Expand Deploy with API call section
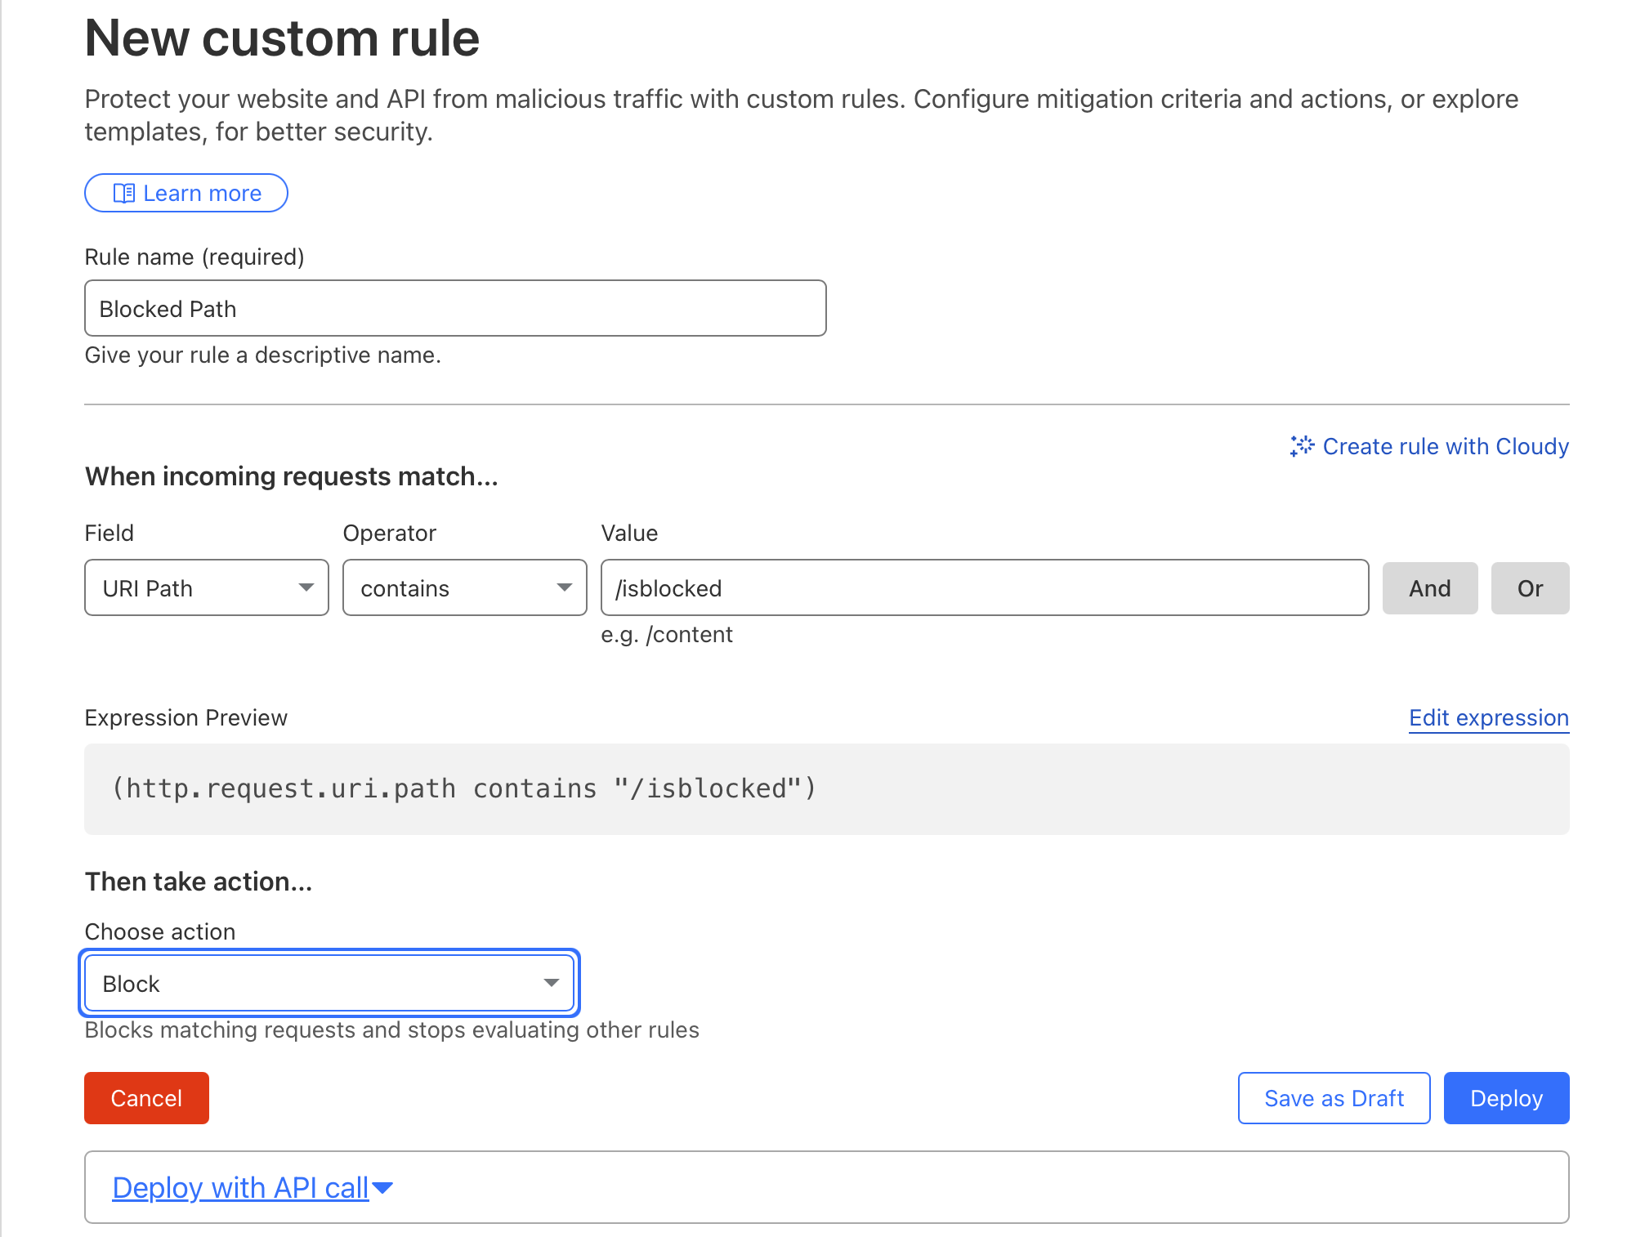1636x1237 pixels. click(x=253, y=1187)
